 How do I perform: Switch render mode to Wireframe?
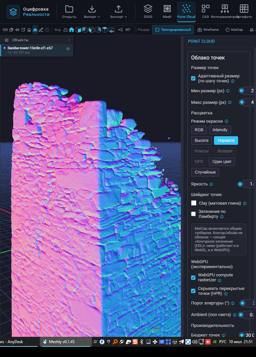(208, 30)
